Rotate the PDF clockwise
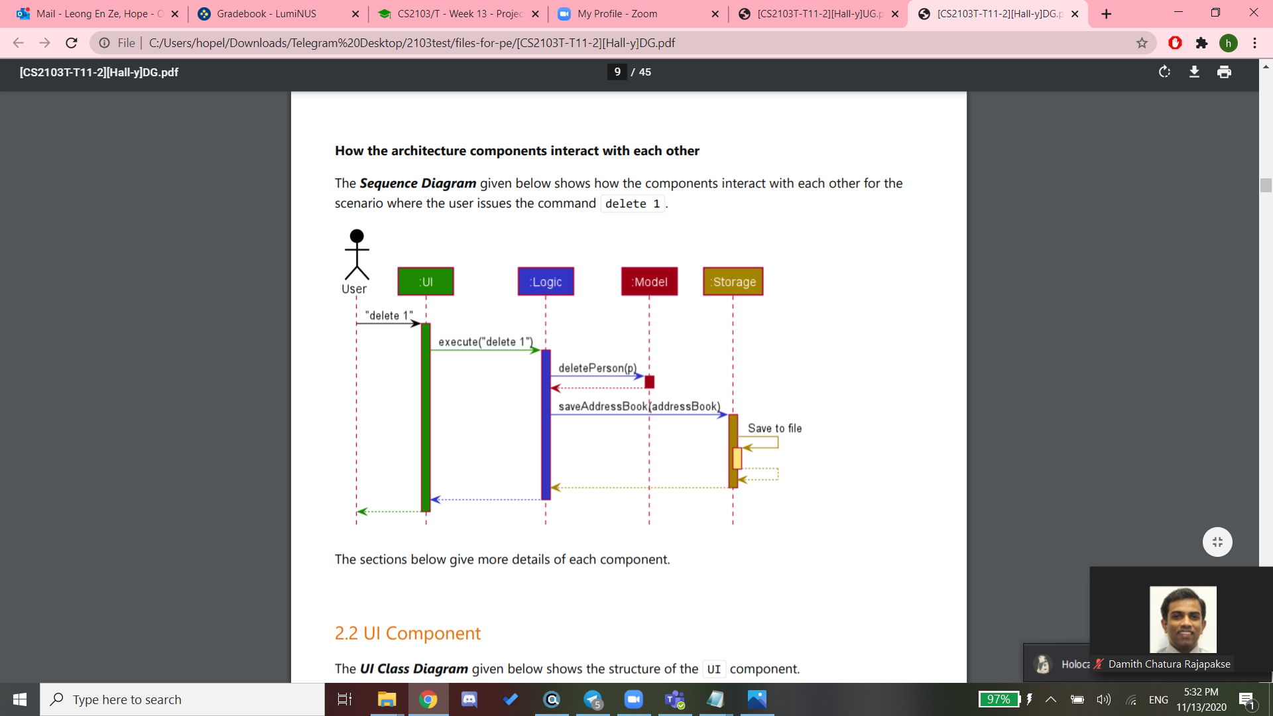 pyautogui.click(x=1164, y=72)
